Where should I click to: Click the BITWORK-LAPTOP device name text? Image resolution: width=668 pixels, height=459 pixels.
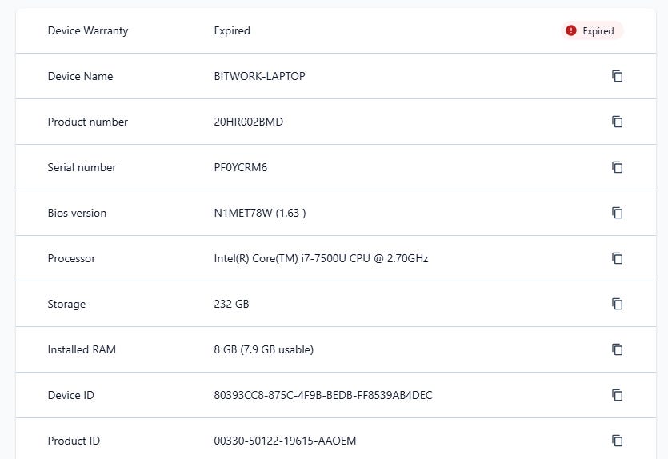point(259,77)
